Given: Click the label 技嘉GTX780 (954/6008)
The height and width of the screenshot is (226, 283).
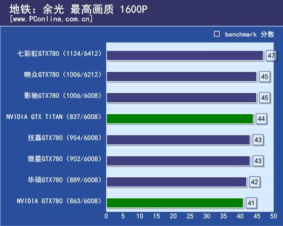Looking at the screenshot, I should [x=65, y=138].
